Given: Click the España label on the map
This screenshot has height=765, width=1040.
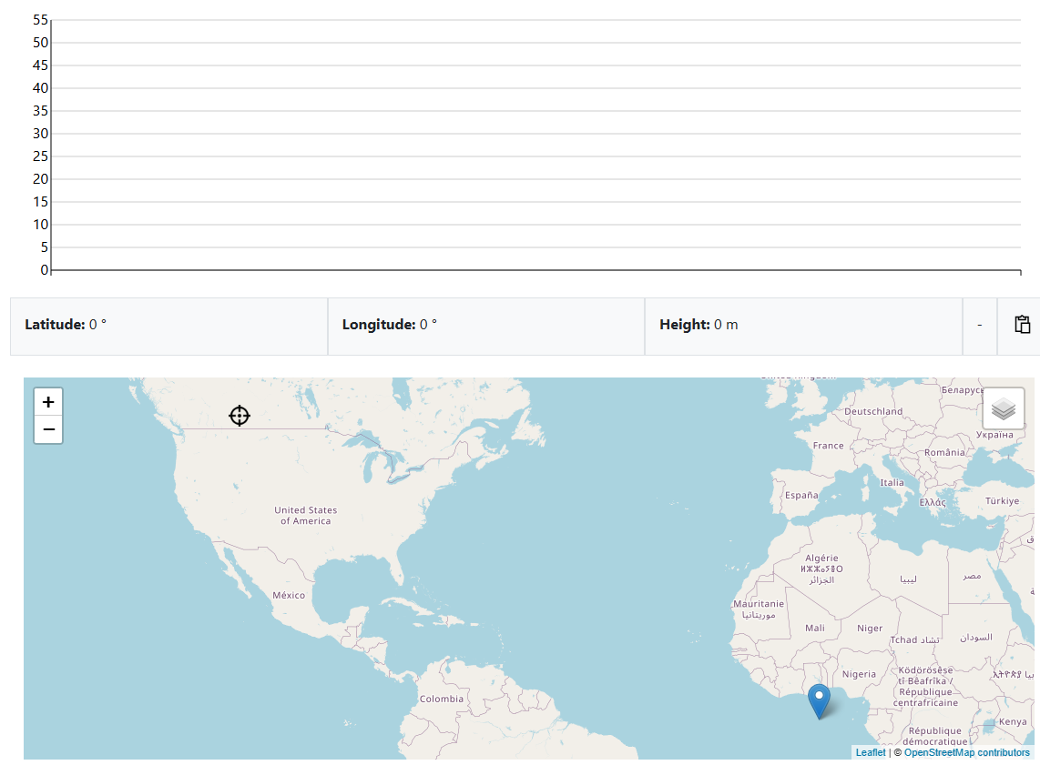Looking at the screenshot, I should click(x=801, y=496).
